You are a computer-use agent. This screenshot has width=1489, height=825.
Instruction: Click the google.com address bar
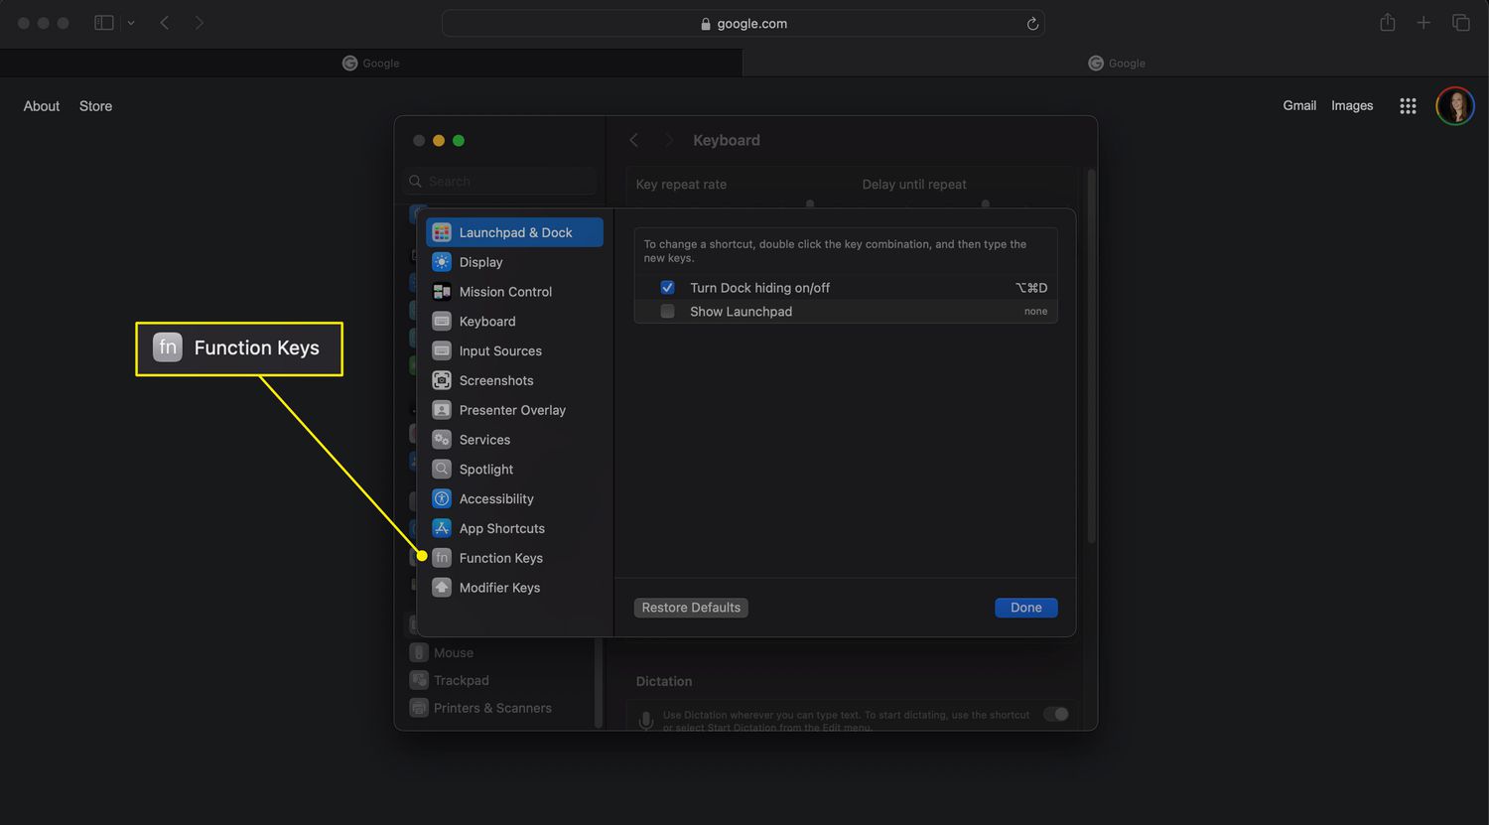(x=743, y=24)
